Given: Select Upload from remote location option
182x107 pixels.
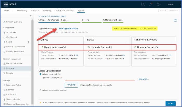Looking at the screenshot, I should pyautogui.click(x=40, y=90).
